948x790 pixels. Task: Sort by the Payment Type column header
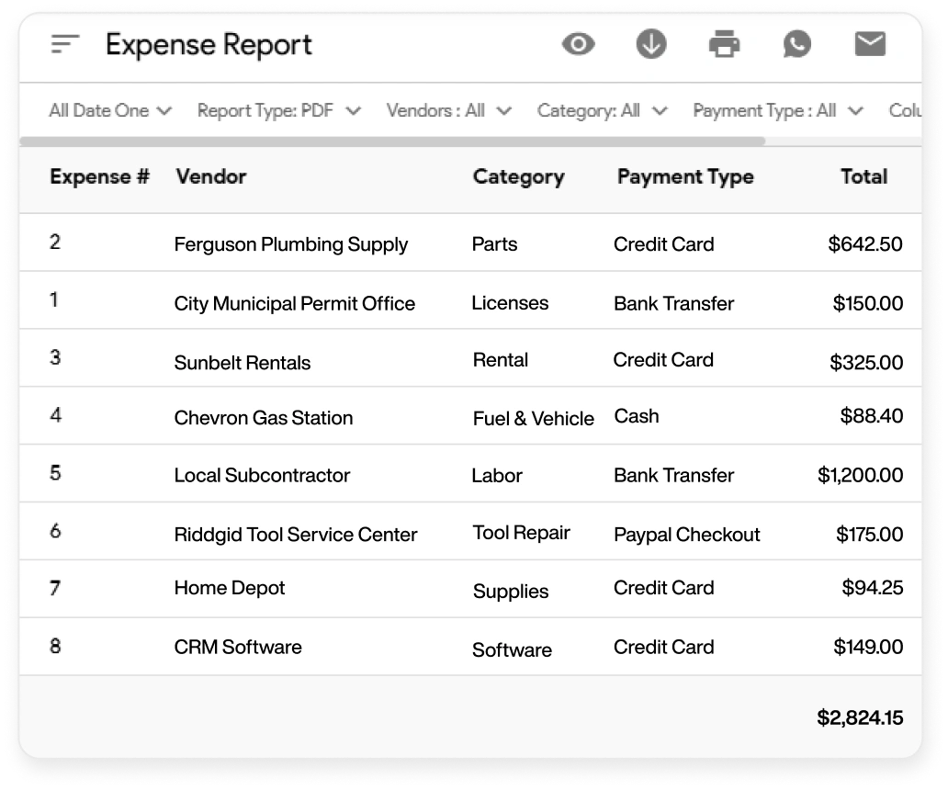point(685,177)
